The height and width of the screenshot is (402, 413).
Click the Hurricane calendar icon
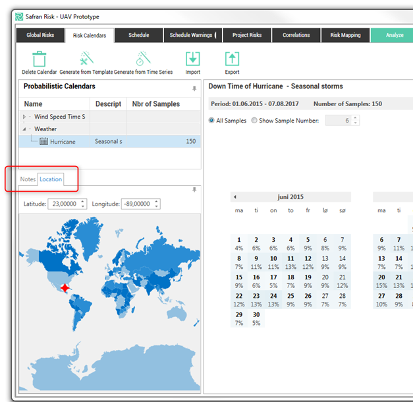[x=43, y=141]
